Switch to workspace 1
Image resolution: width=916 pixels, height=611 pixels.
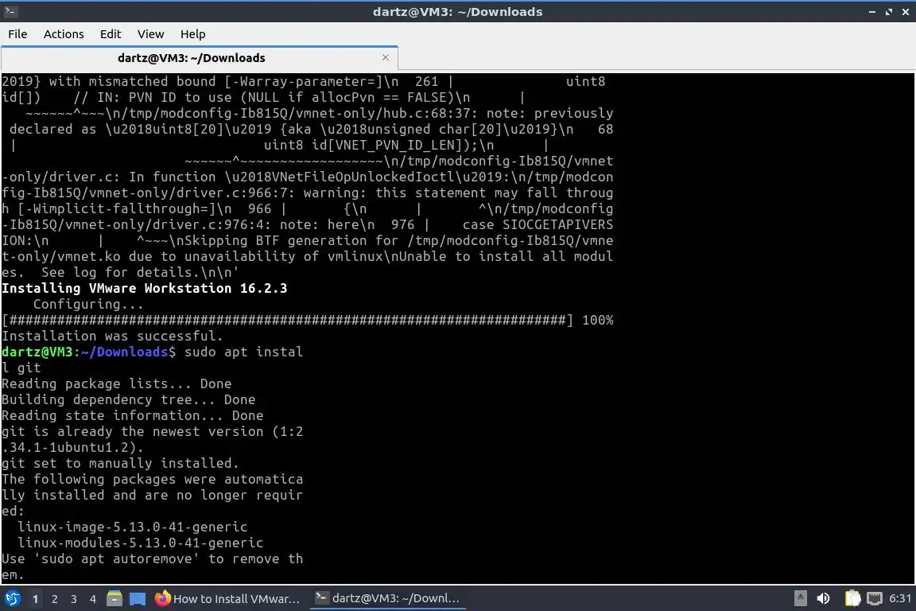(x=35, y=599)
